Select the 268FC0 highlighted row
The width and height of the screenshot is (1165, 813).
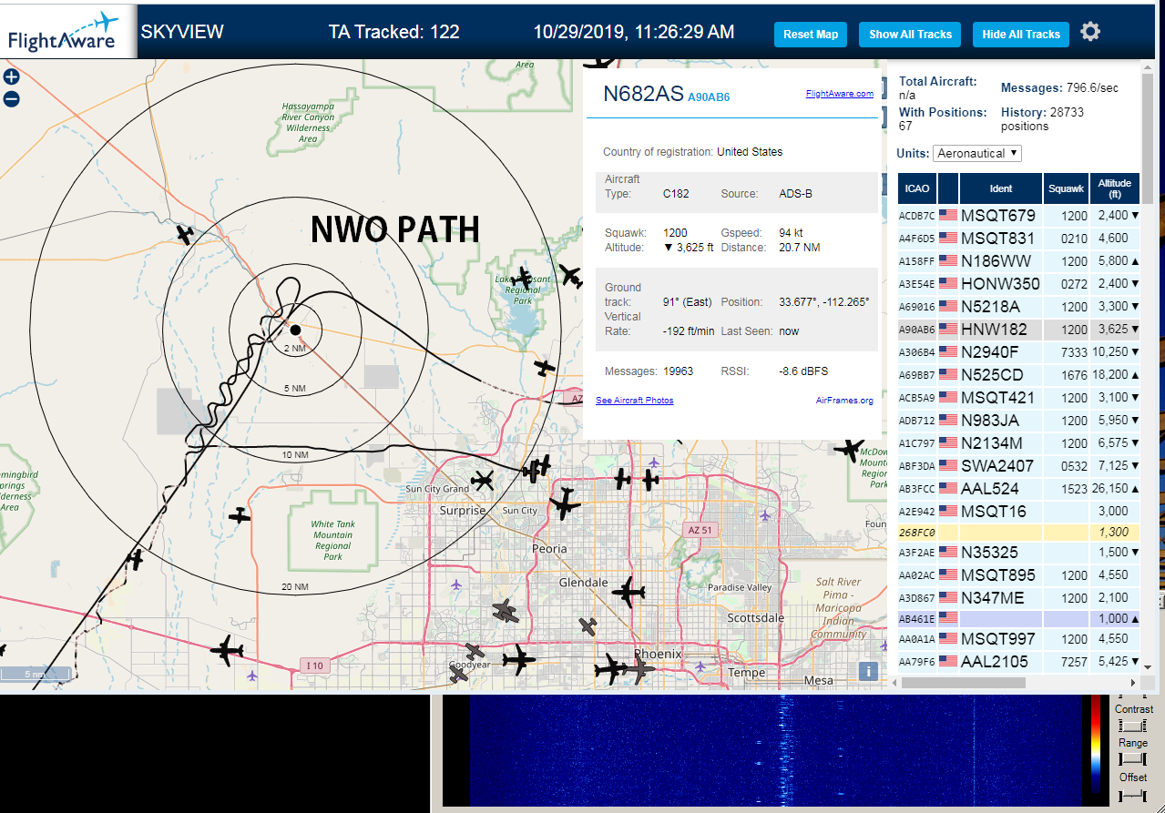(1018, 533)
